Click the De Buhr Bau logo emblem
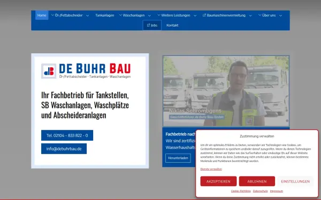321x200 pixels. click(49, 71)
